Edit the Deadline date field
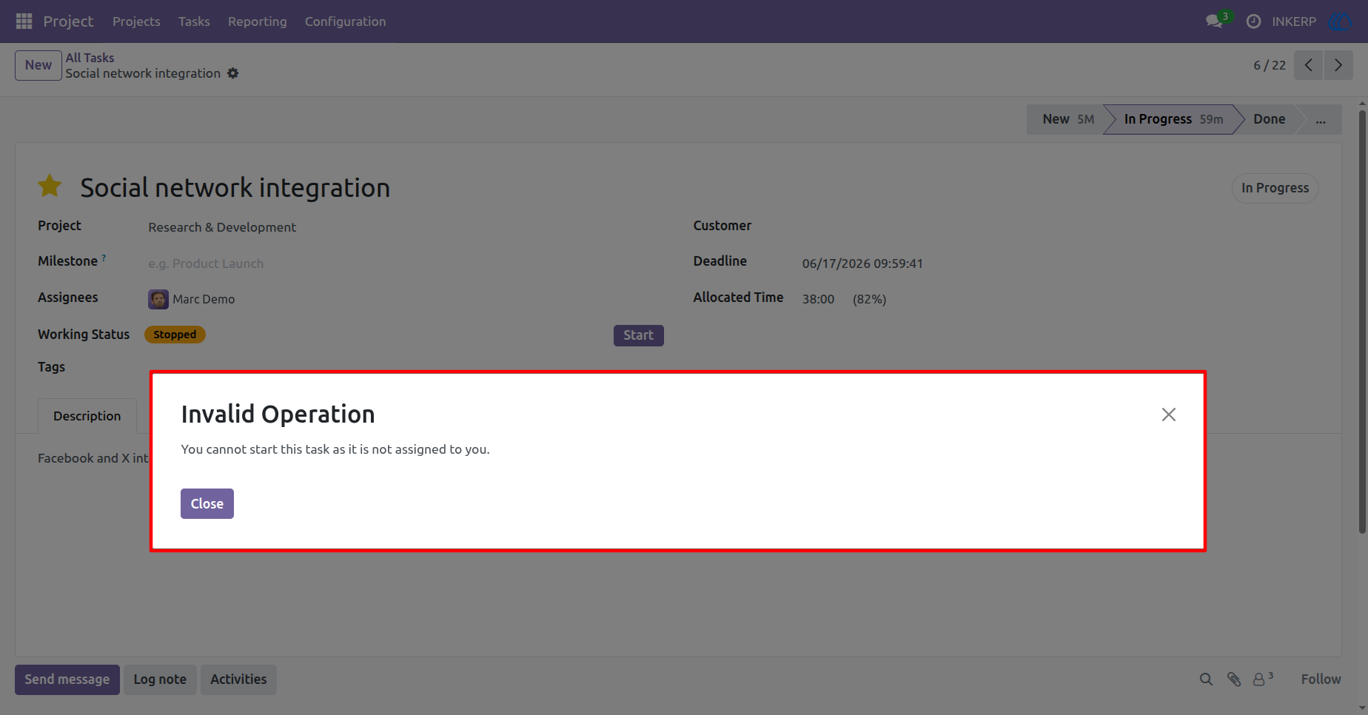1368x715 pixels. point(862,263)
